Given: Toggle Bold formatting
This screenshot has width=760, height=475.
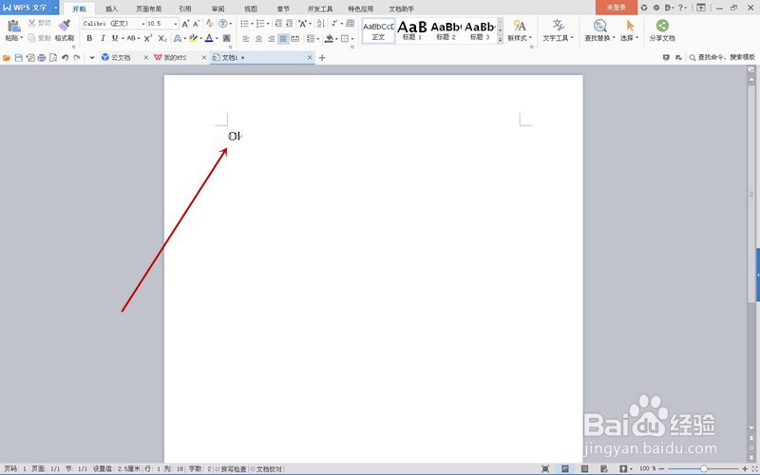Looking at the screenshot, I should [x=89, y=38].
